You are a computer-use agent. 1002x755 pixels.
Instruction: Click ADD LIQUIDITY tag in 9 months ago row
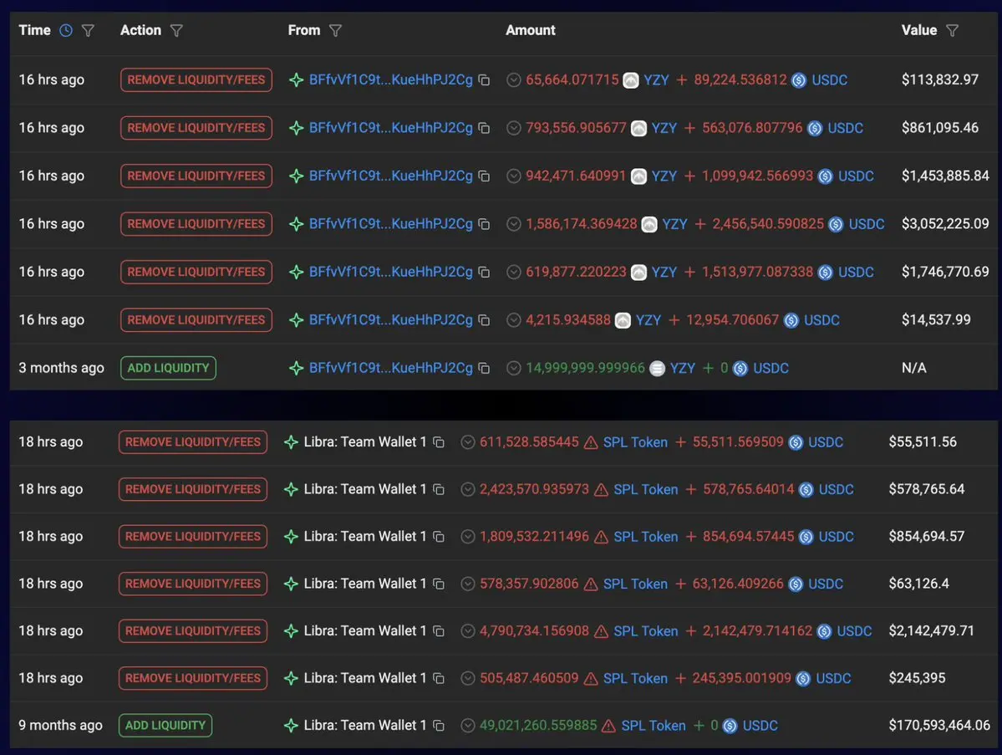click(x=165, y=726)
